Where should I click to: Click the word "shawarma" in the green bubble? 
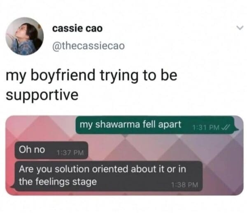click(x=118, y=124)
